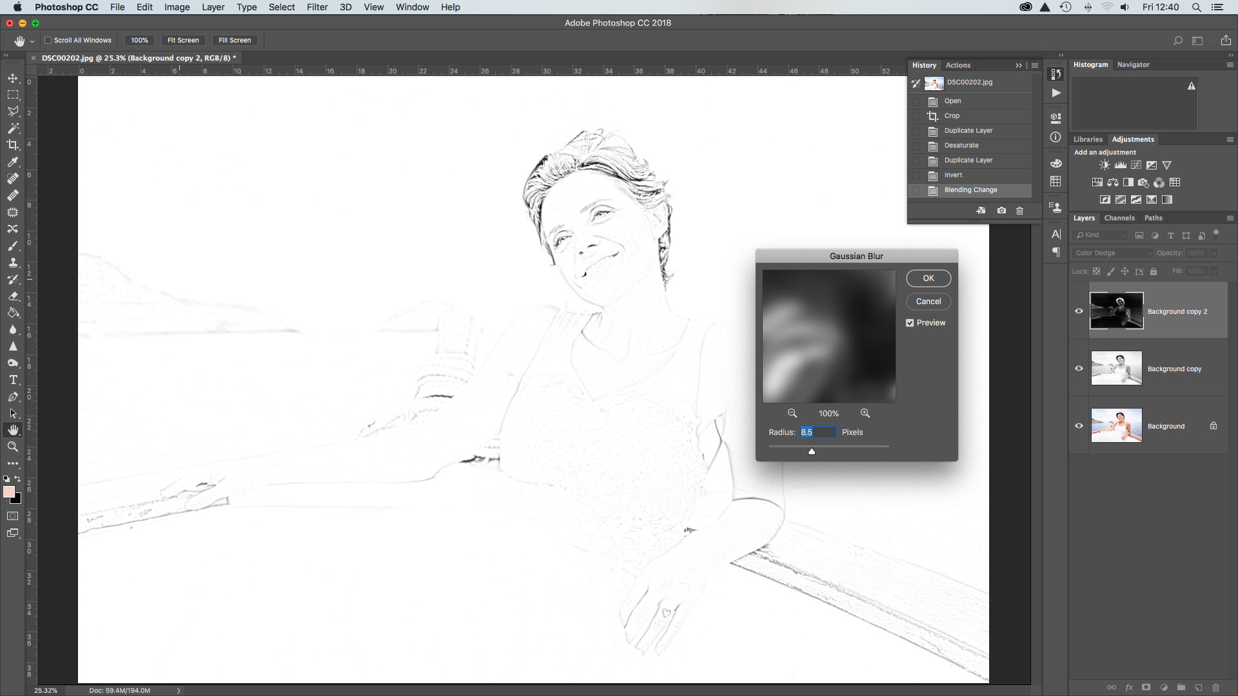The width and height of the screenshot is (1238, 696).
Task: Activate the Zoom tool
Action: click(13, 447)
